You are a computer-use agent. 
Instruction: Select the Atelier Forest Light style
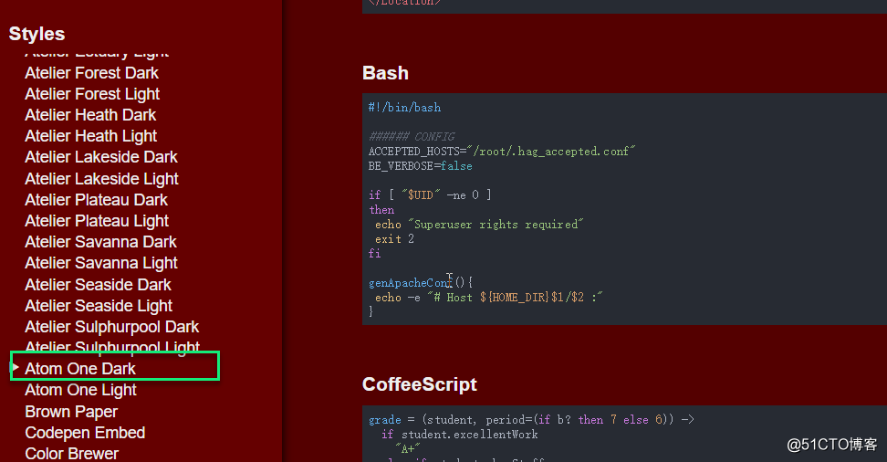point(92,94)
